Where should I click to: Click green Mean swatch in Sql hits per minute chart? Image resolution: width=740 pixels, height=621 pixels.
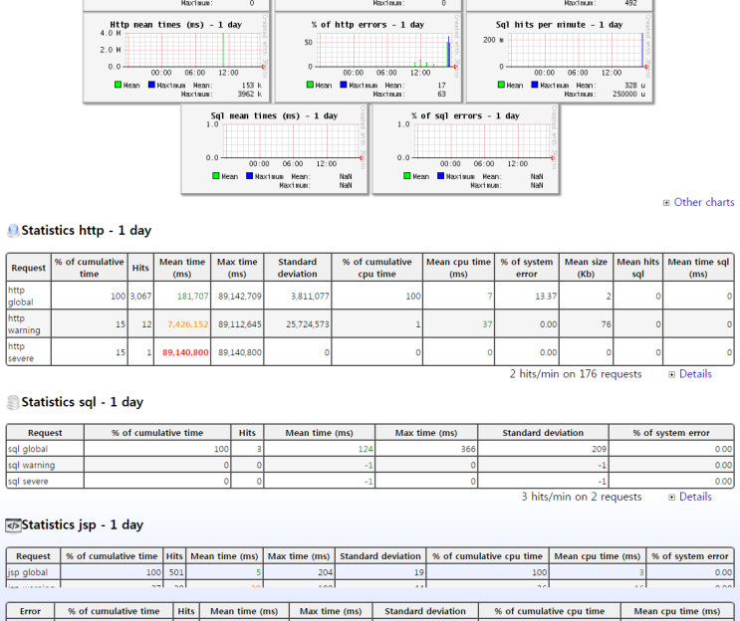(x=501, y=85)
